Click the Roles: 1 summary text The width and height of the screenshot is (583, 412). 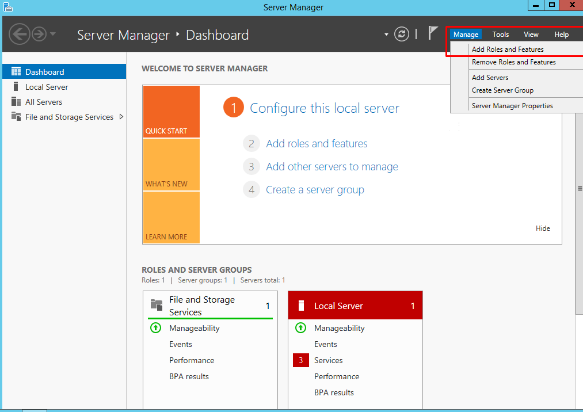click(x=153, y=280)
